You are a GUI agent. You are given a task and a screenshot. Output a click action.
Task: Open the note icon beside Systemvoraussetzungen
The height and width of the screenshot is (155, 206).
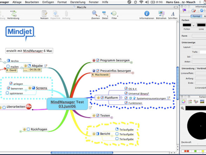(x=169, y=98)
